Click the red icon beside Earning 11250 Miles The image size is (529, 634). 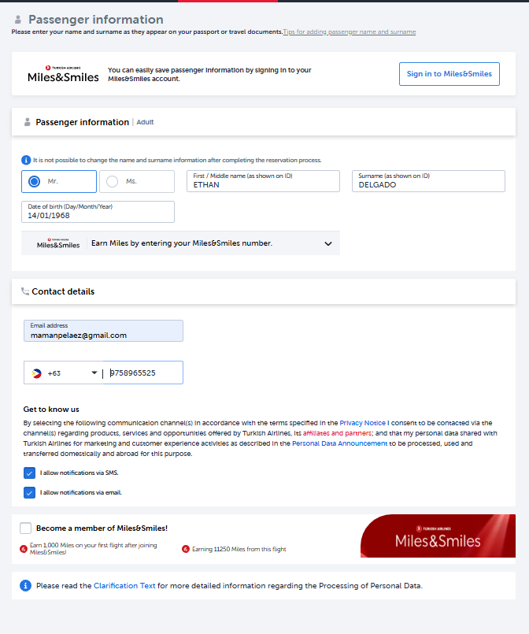[x=186, y=549]
